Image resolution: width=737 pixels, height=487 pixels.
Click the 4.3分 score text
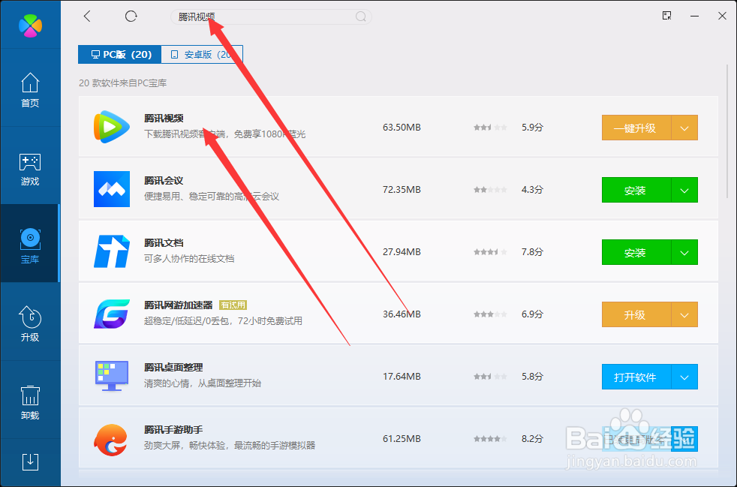pyautogui.click(x=532, y=189)
